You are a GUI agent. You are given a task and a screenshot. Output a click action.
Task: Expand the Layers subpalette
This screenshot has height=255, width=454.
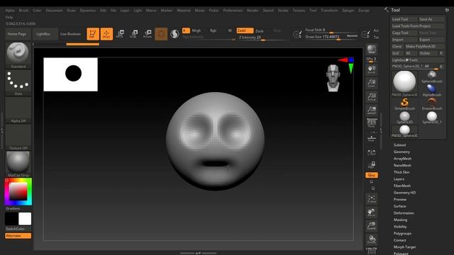tap(399, 179)
